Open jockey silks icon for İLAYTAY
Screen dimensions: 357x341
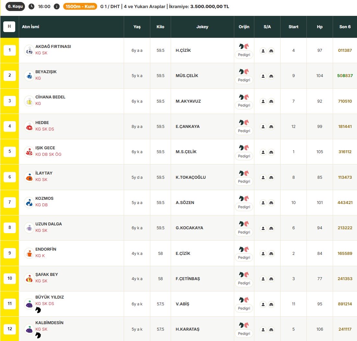click(29, 177)
